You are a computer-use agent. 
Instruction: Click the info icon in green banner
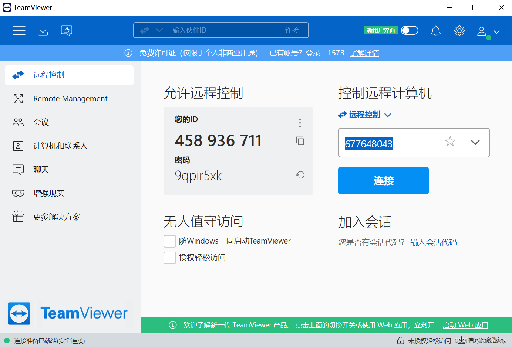pyautogui.click(x=173, y=325)
